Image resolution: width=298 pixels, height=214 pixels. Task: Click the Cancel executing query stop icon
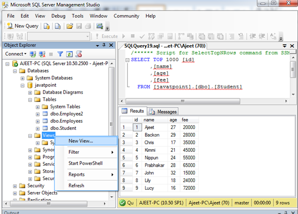pyautogui.click(x=133, y=36)
